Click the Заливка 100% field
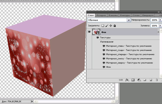The height and width of the screenshot is (104, 162). click(155, 25)
